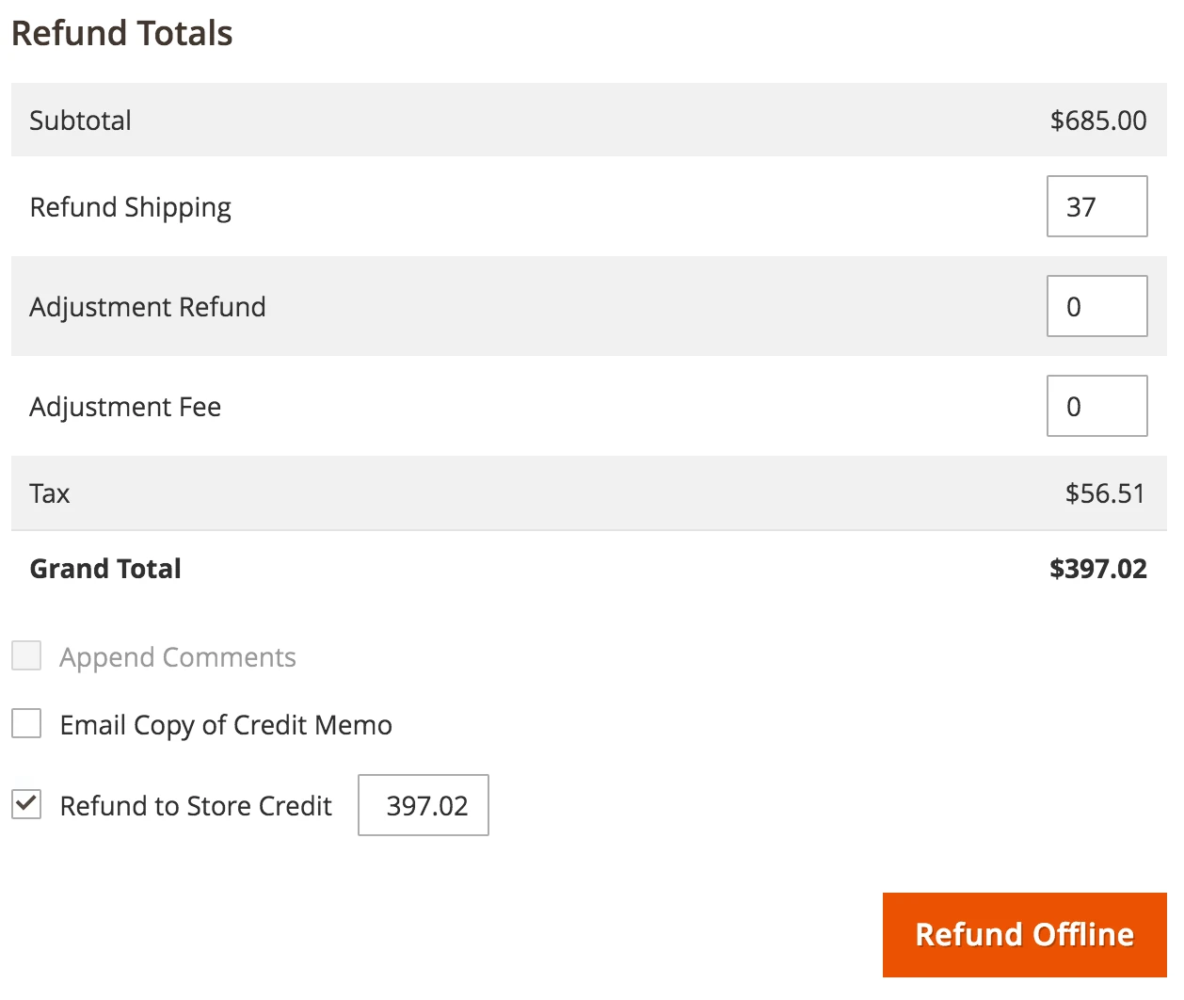Screen dimensions: 1184x1000
Task: Click the Tax amount $56.51
Action: (1103, 493)
